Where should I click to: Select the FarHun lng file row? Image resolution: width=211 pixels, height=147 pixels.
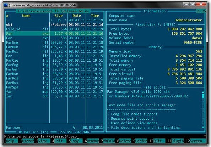click(x=54, y=74)
